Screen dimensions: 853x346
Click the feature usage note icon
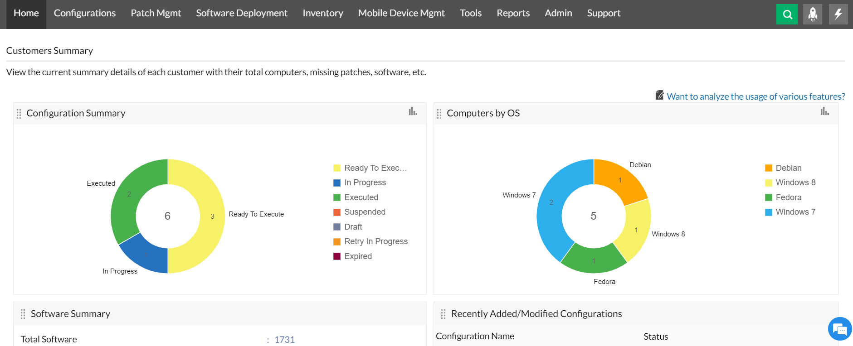pyautogui.click(x=659, y=95)
